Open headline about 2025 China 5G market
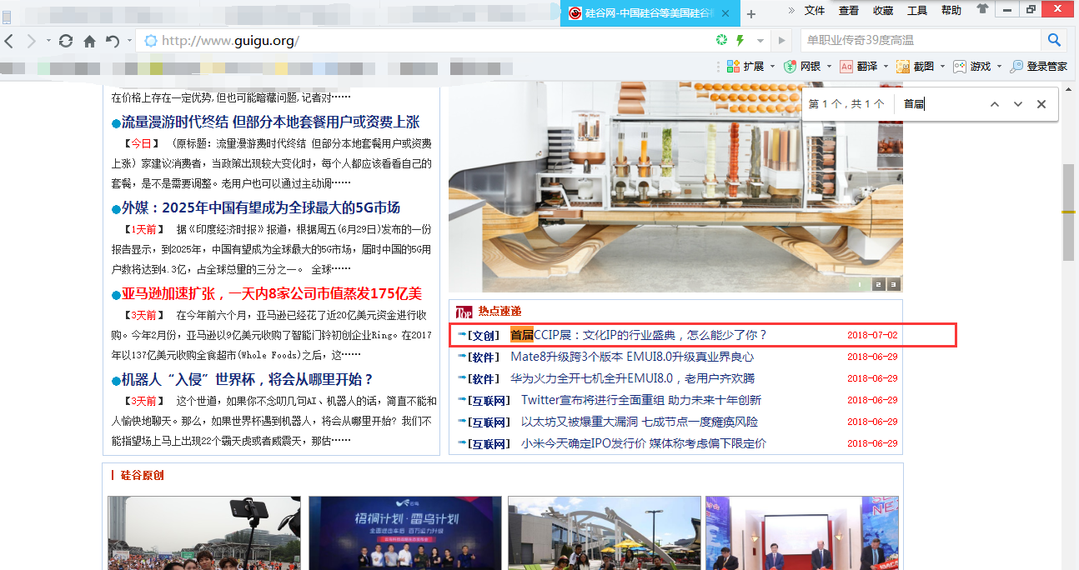 (260, 207)
